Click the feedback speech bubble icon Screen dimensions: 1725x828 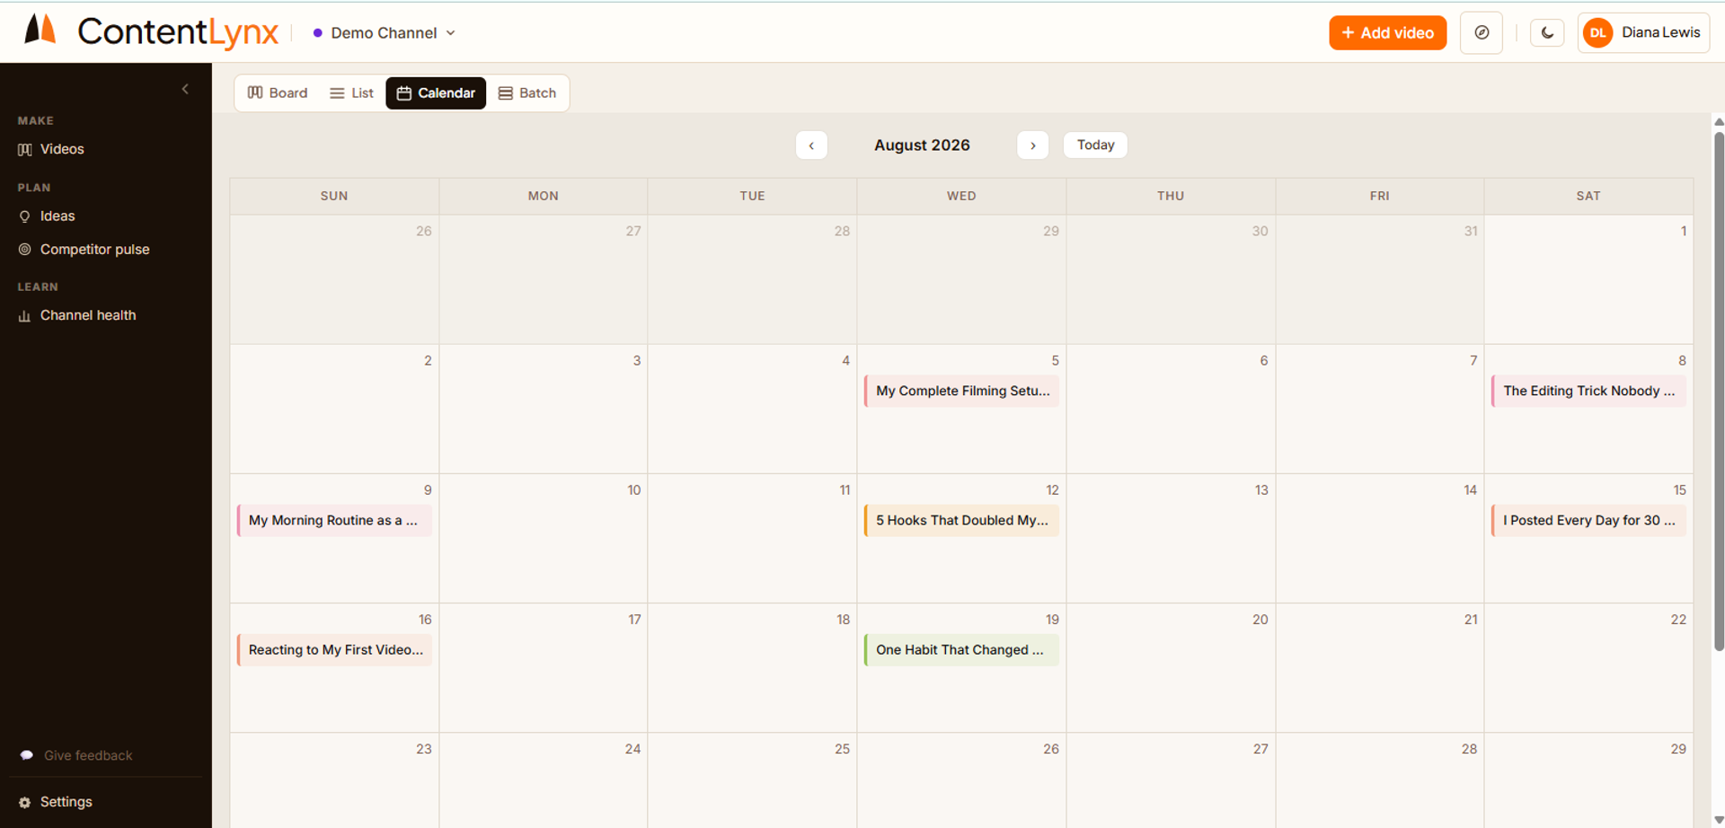coord(27,755)
